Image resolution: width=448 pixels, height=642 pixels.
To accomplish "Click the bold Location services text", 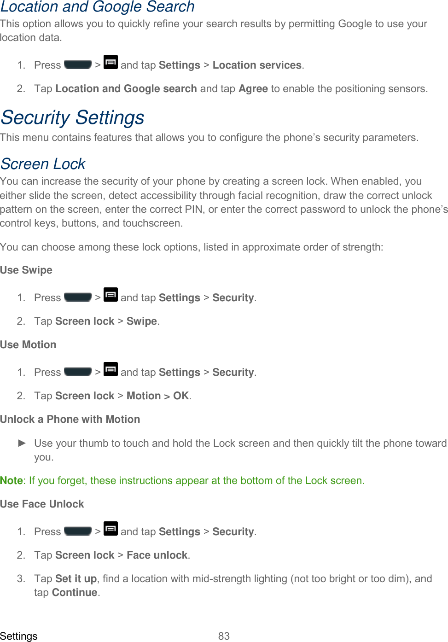I will pos(257,65).
